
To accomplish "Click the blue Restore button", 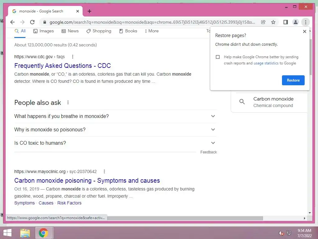I will tap(293, 80).
